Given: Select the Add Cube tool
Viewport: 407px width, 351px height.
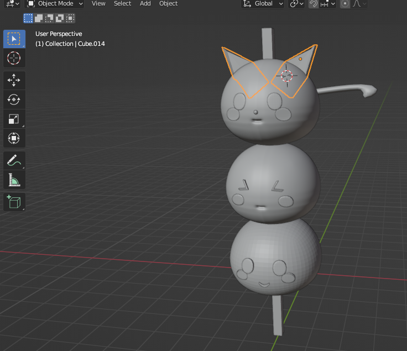Looking at the screenshot, I should (14, 202).
